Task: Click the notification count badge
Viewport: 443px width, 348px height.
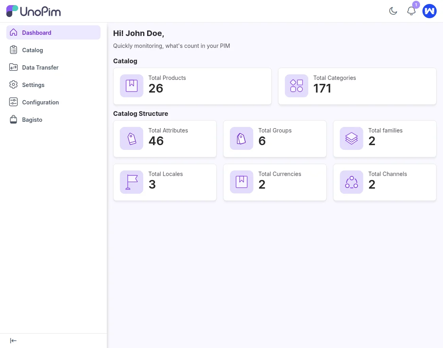Action: coord(416,5)
